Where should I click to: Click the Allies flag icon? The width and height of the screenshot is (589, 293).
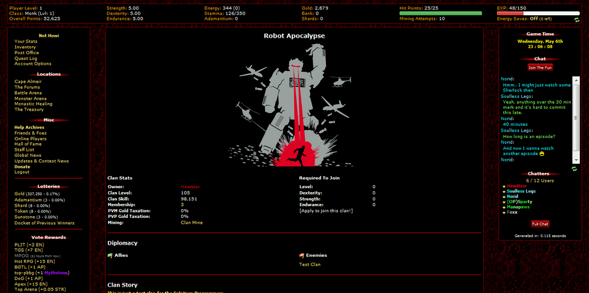(110, 256)
